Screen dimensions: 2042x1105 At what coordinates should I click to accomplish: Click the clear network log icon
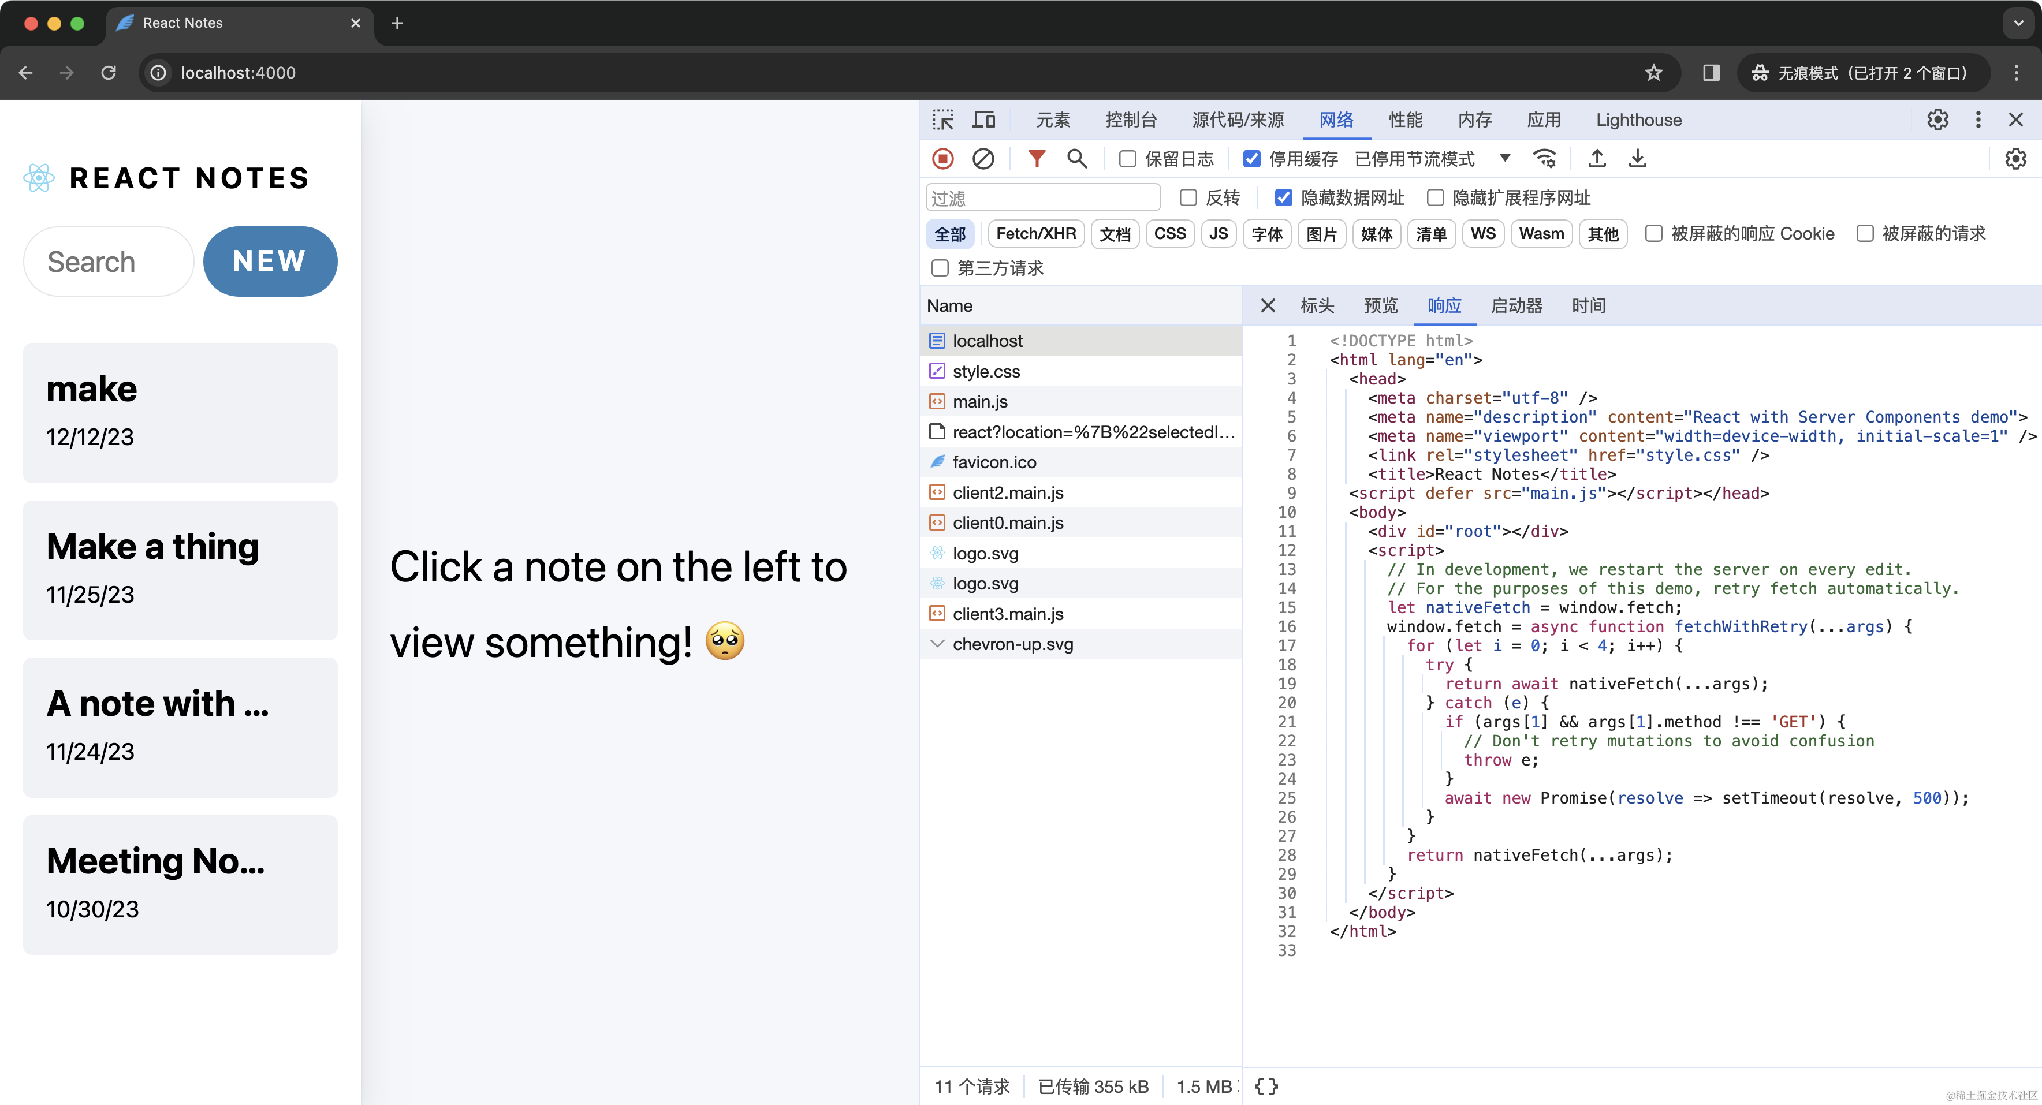tap(983, 159)
